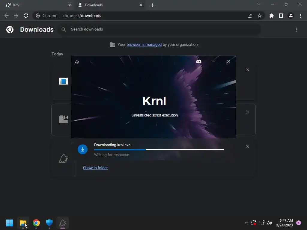Remove the first download from list

248,70
